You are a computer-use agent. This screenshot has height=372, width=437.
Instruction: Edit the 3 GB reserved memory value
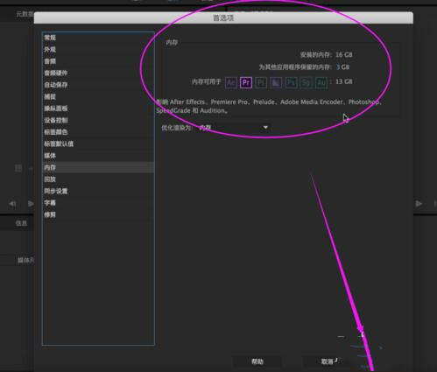[338, 67]
